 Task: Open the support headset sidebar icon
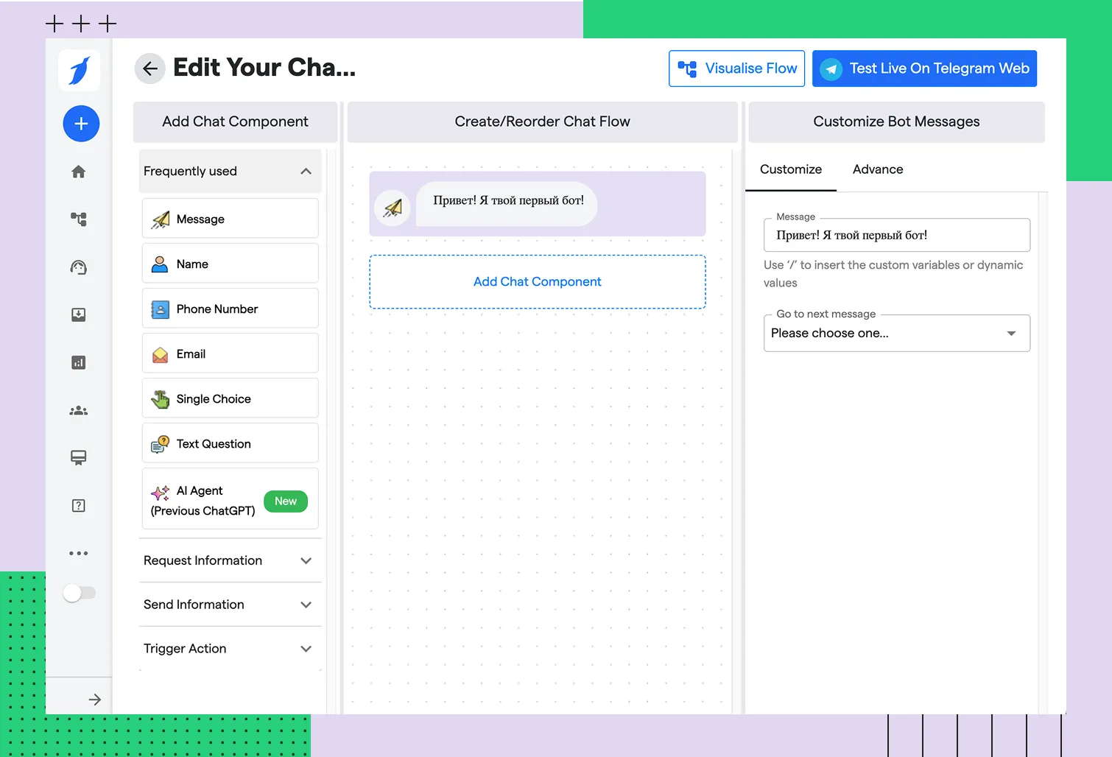79,267
